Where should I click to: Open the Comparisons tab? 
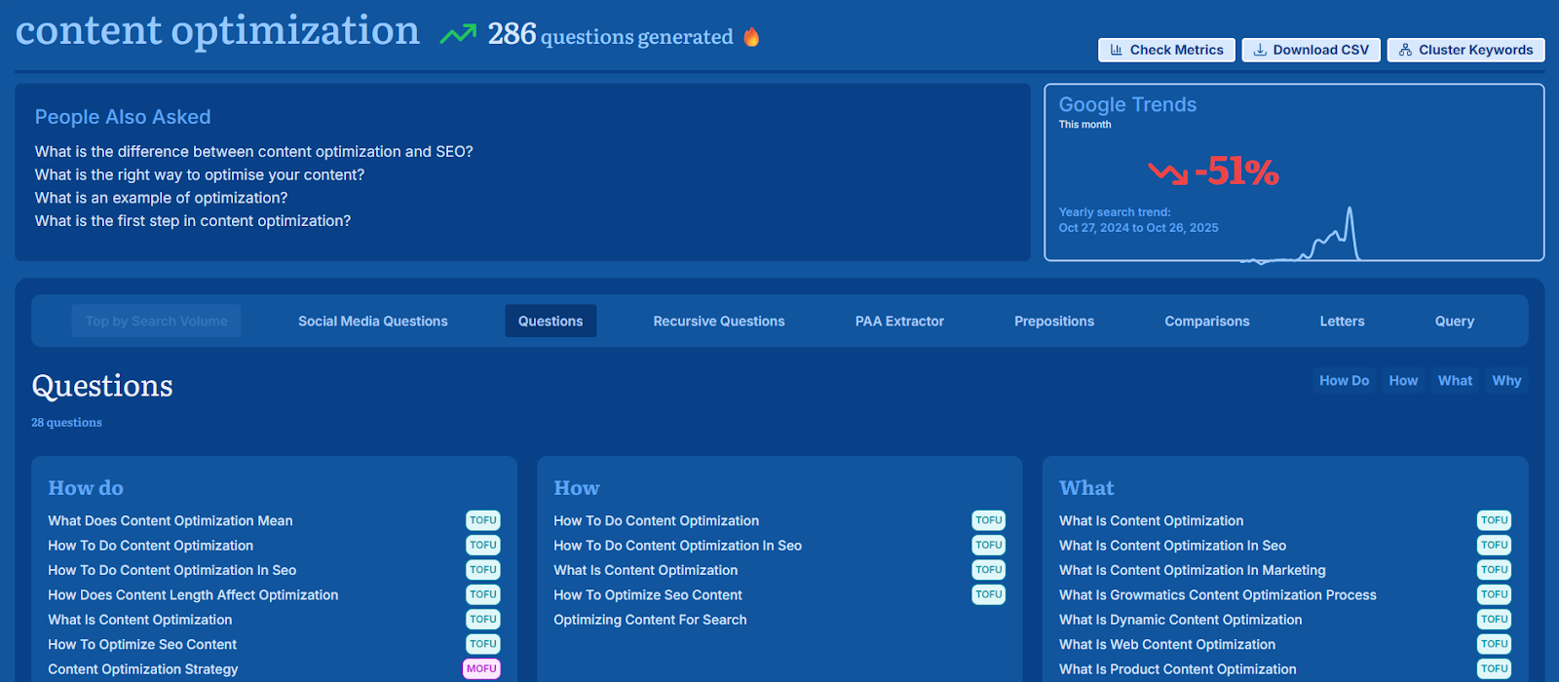click(x=1206, y=322)
